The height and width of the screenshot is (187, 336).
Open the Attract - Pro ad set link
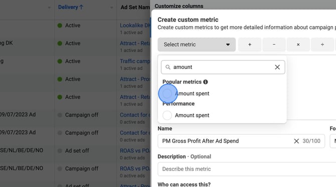(135, 79)
